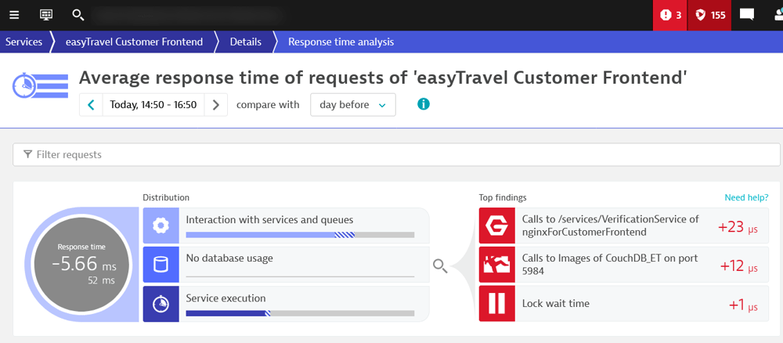
Task: Click the 'compare with' label
Action: pos(268,105)
